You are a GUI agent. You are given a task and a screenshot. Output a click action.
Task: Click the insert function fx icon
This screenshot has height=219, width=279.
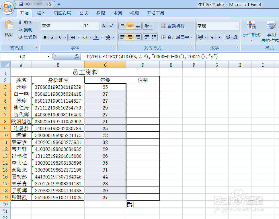(77, 57)
